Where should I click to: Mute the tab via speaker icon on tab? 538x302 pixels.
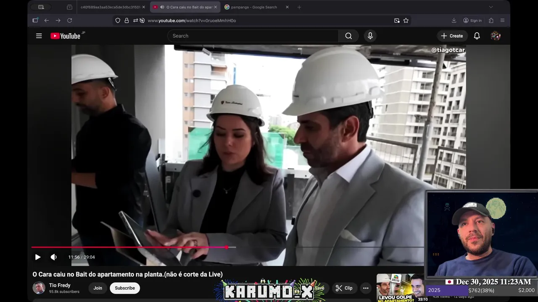point(162,7)
